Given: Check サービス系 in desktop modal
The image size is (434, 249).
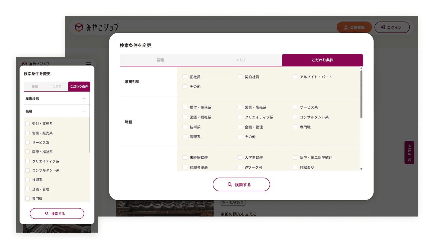Looking at the screenshot, I should point(295,107).
